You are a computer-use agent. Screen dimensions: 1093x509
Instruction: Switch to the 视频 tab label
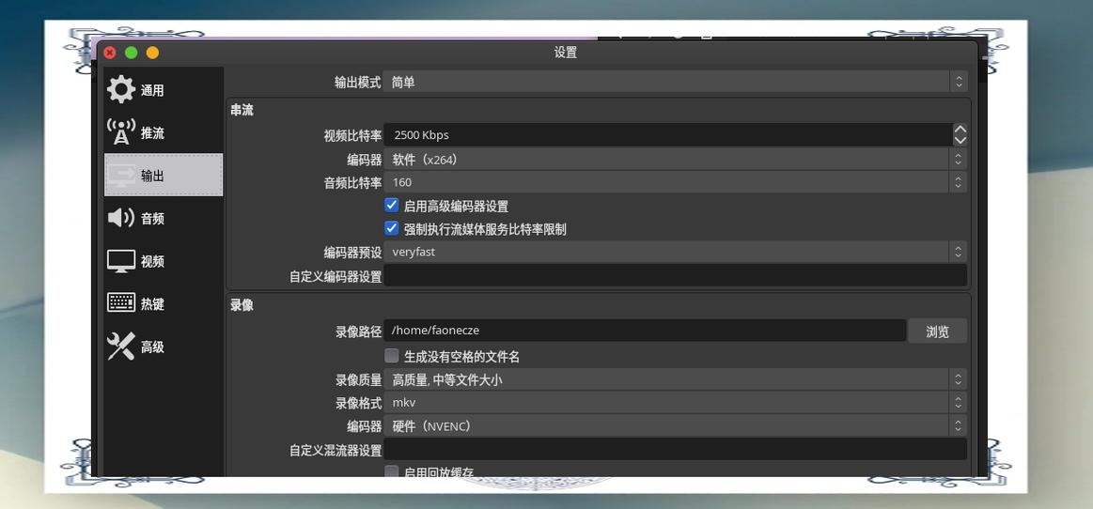152,262
